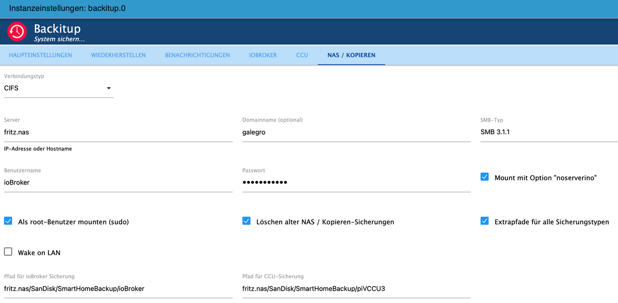Enable the Wake on LAN checkbox
The width and height of the screenshot is (618, 303).
(x=8, y=252)
